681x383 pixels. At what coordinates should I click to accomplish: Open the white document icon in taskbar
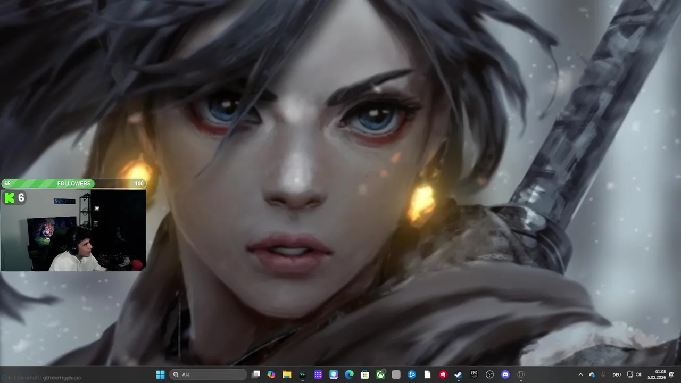[427, 374]
